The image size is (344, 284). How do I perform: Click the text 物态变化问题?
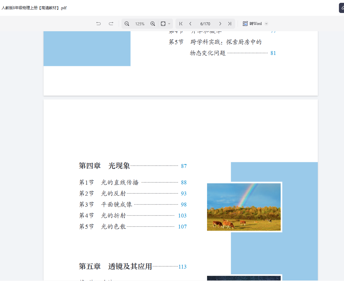pyautogui.click(x=208, y=53)
